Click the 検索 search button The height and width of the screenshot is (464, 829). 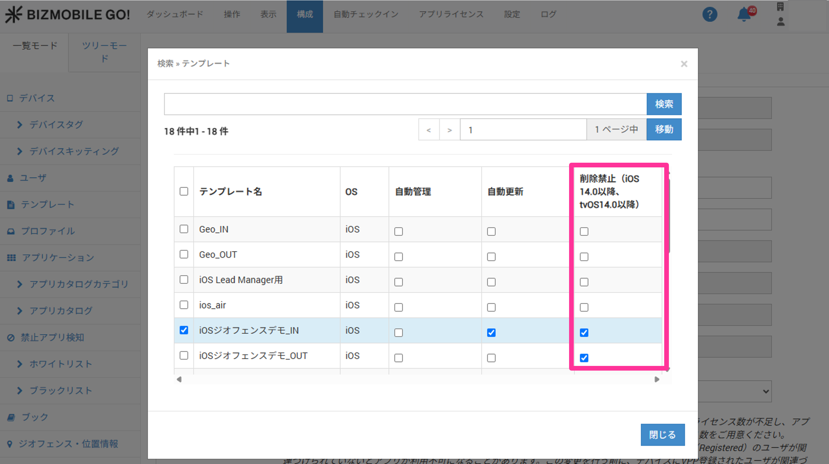664,104
